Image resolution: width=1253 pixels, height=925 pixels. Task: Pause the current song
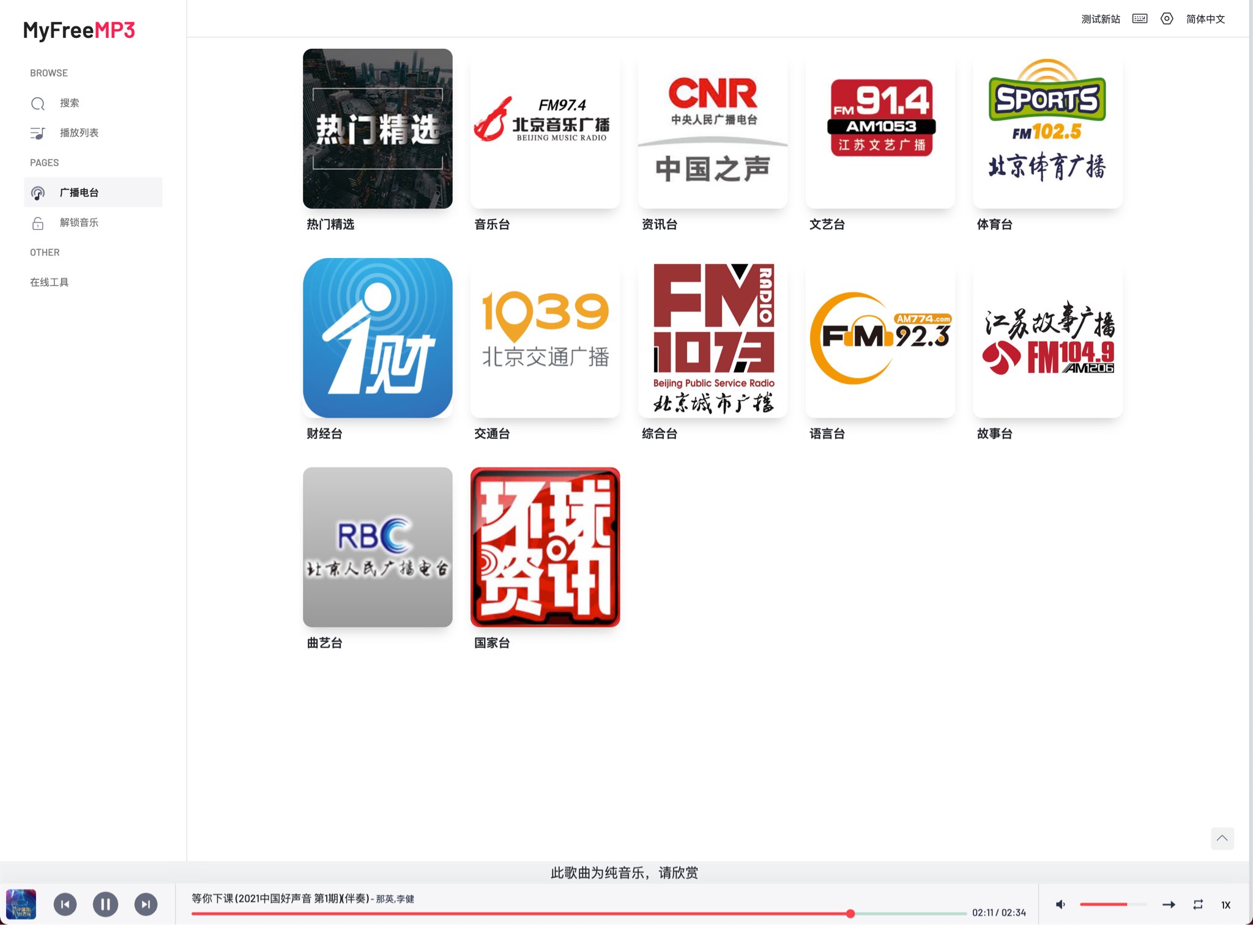(x=105, y=904)
